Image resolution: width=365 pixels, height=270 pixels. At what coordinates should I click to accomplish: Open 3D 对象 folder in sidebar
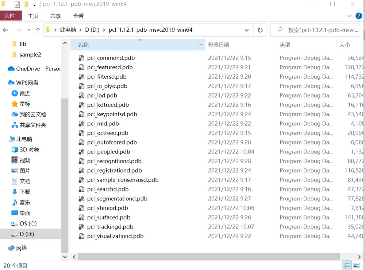25,150
